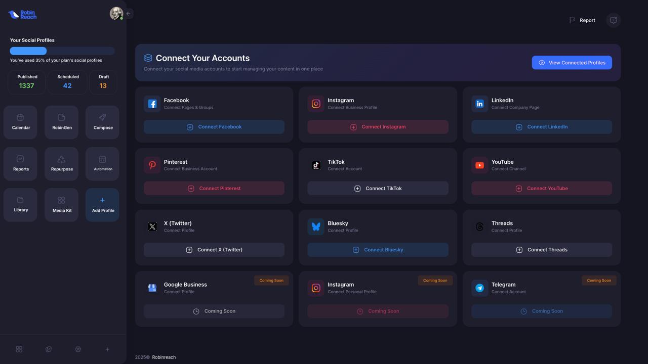Click the Draft 13 stat card

coord(103,82)
